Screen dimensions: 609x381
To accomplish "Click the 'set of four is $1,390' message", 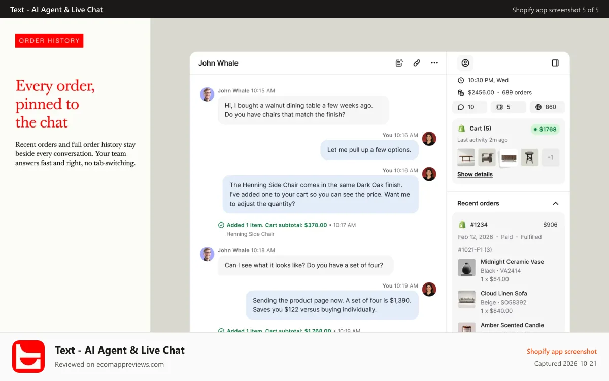I will pos(332,305).
